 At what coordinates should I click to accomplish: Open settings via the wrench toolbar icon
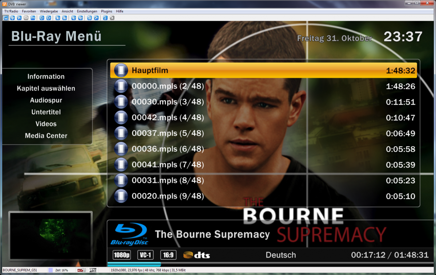96,18
